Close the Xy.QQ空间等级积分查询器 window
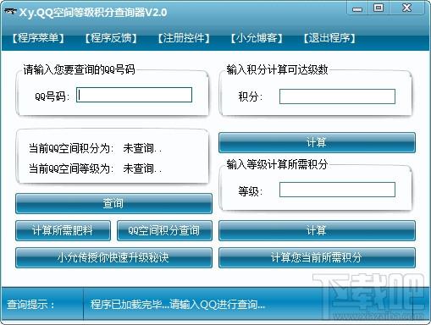 click(x=406, y=8)
